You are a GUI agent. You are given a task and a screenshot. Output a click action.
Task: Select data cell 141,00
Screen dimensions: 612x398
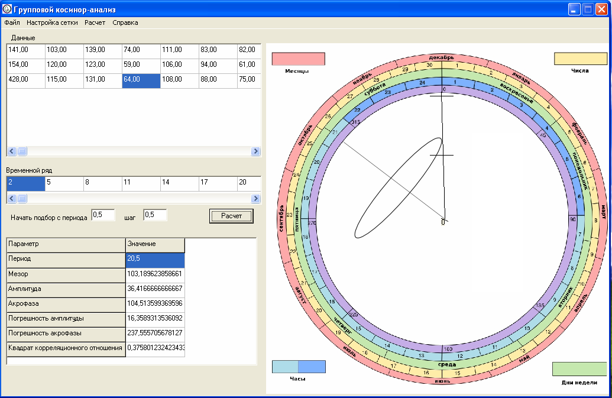[26, 51]
